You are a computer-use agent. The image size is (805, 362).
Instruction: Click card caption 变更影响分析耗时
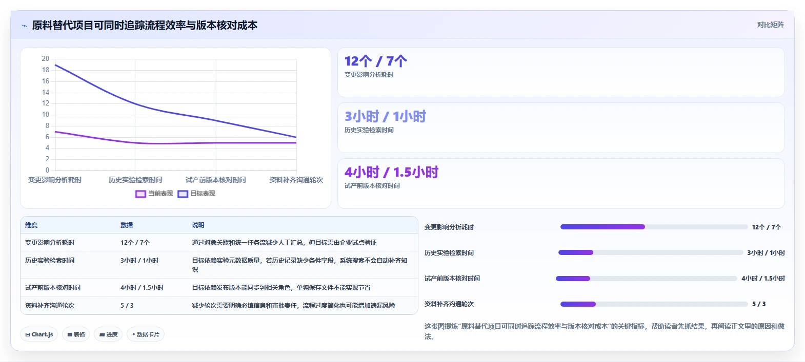click(369, 75)
